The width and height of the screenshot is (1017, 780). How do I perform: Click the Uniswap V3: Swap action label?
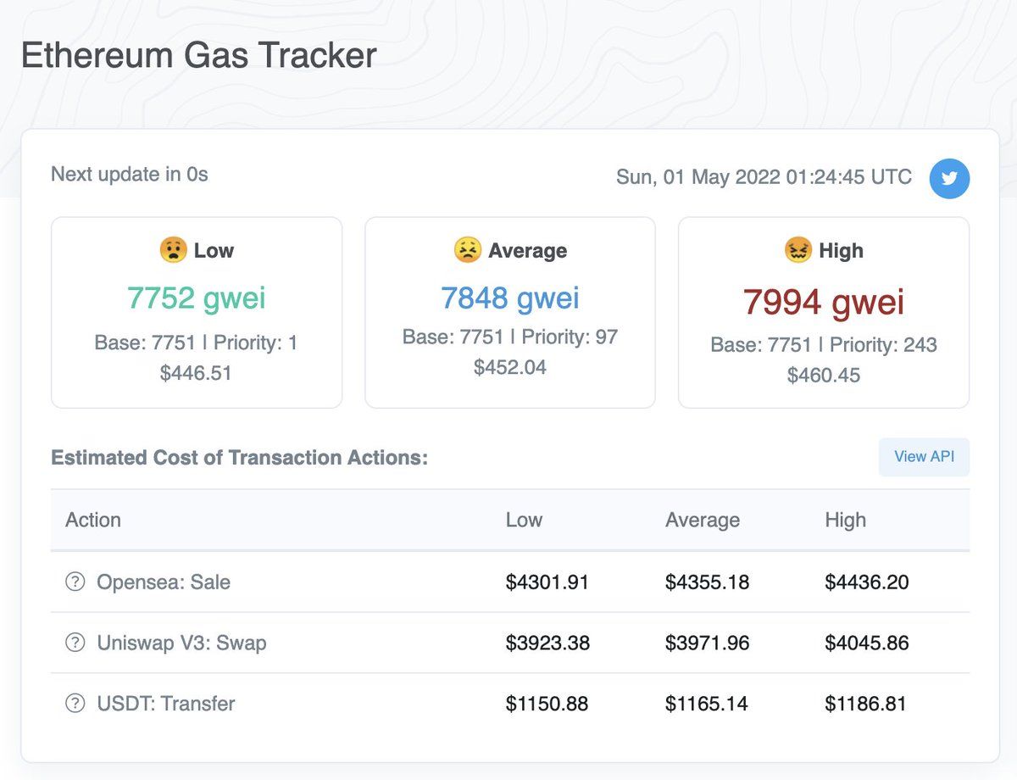181,643
